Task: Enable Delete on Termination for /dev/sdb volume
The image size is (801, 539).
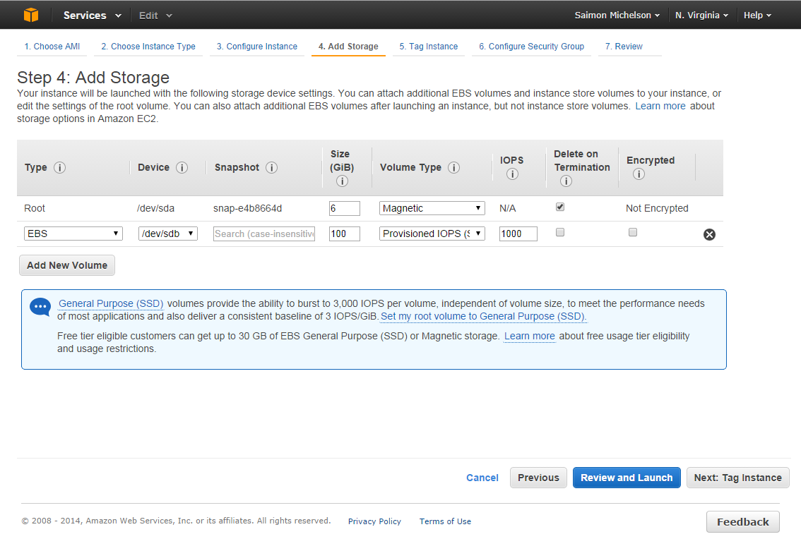Action: (560, 232)
